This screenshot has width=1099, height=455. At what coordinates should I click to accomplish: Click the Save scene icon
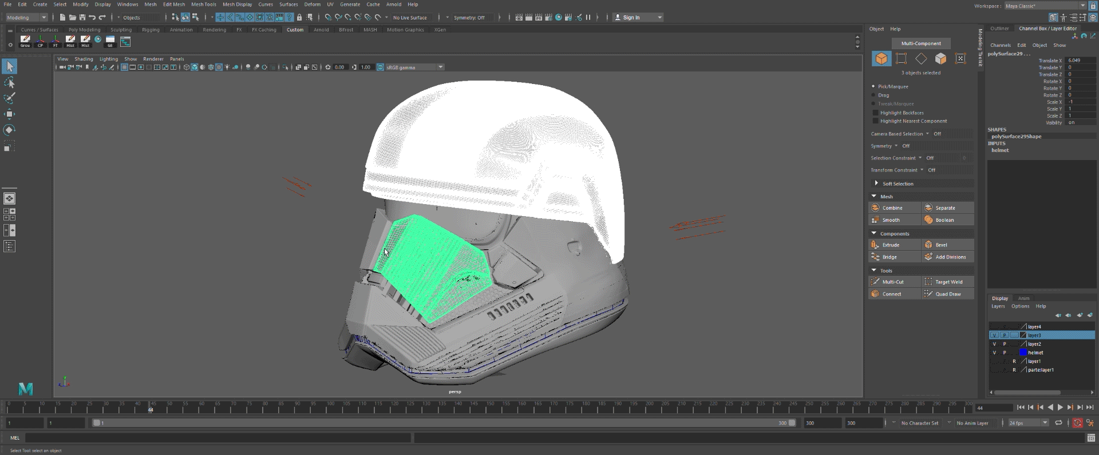[x=82, y=18]
